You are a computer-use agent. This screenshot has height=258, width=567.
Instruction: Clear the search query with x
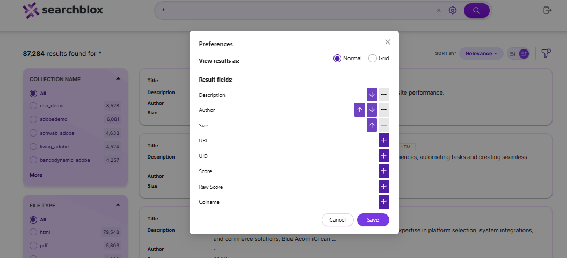(439, 11)
